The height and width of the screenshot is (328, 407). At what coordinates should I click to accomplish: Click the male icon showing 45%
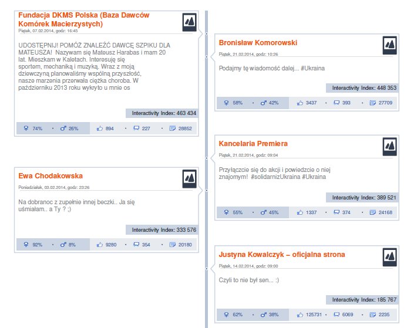point(263,212)
